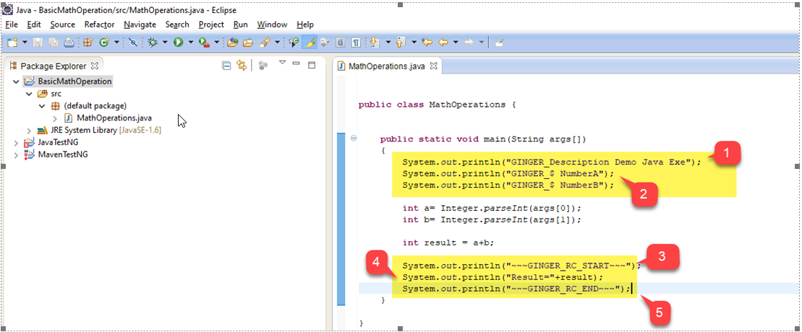Click the Save All toolbar icon

pos(54,43)
